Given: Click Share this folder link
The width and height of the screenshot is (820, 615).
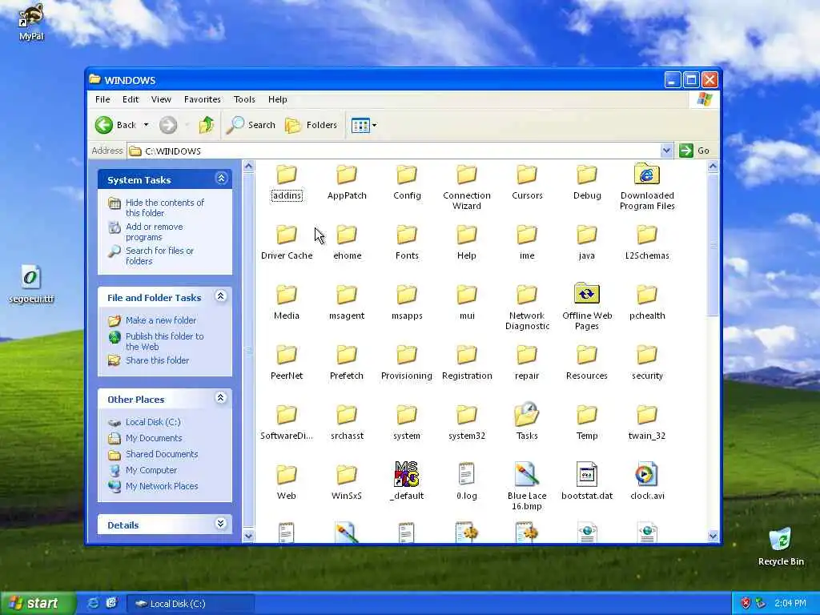Looking at the screenshot, I should click(x=157, y=360).
